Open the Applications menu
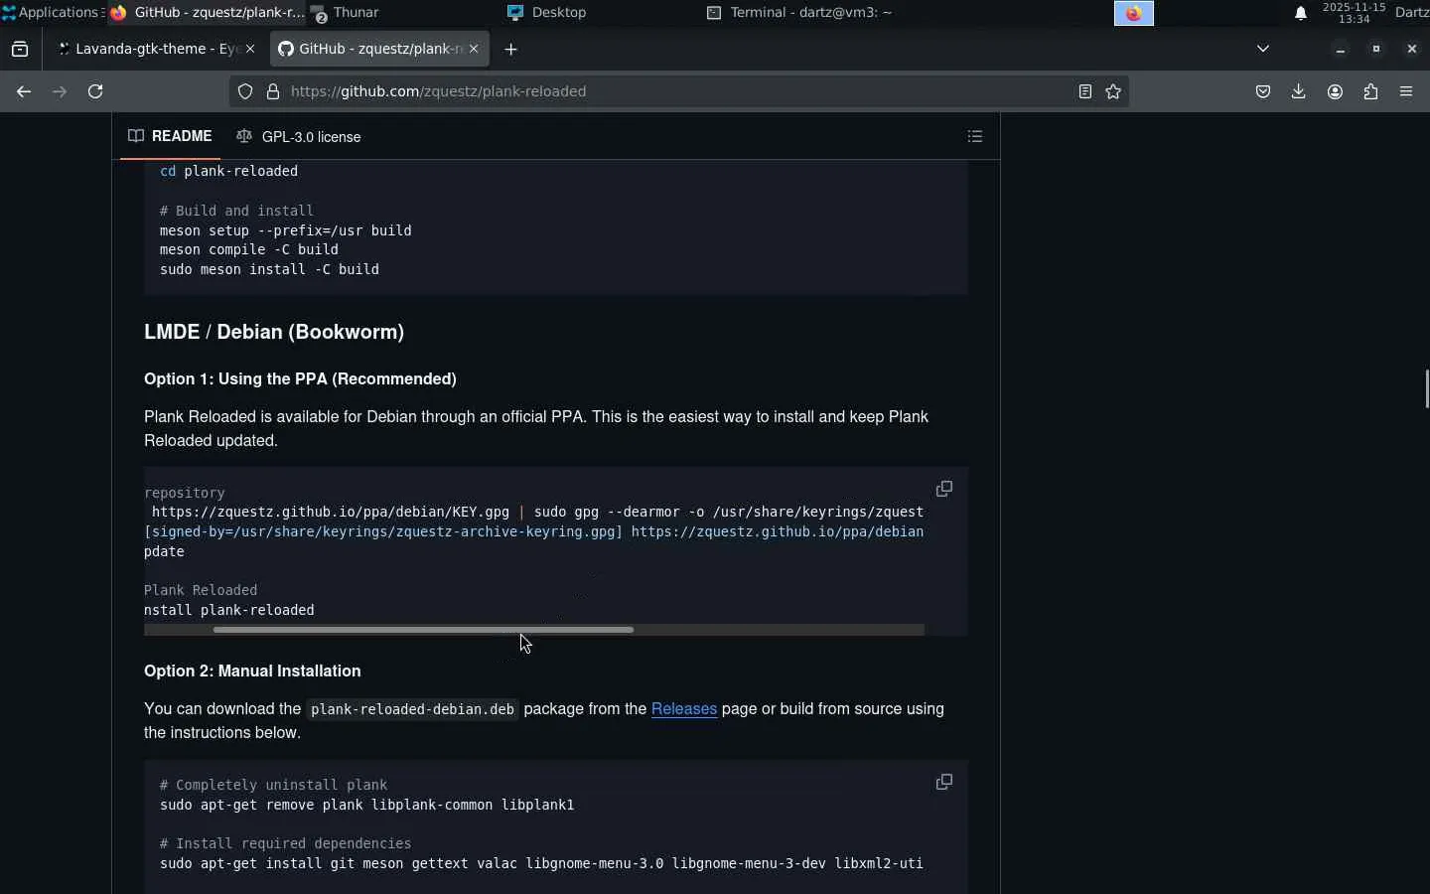This screenshot has height=894, width=1430. (52, 12)
